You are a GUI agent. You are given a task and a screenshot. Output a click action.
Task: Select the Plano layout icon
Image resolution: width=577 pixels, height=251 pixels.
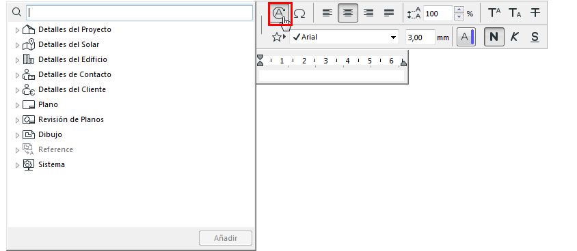pos(28,105)
